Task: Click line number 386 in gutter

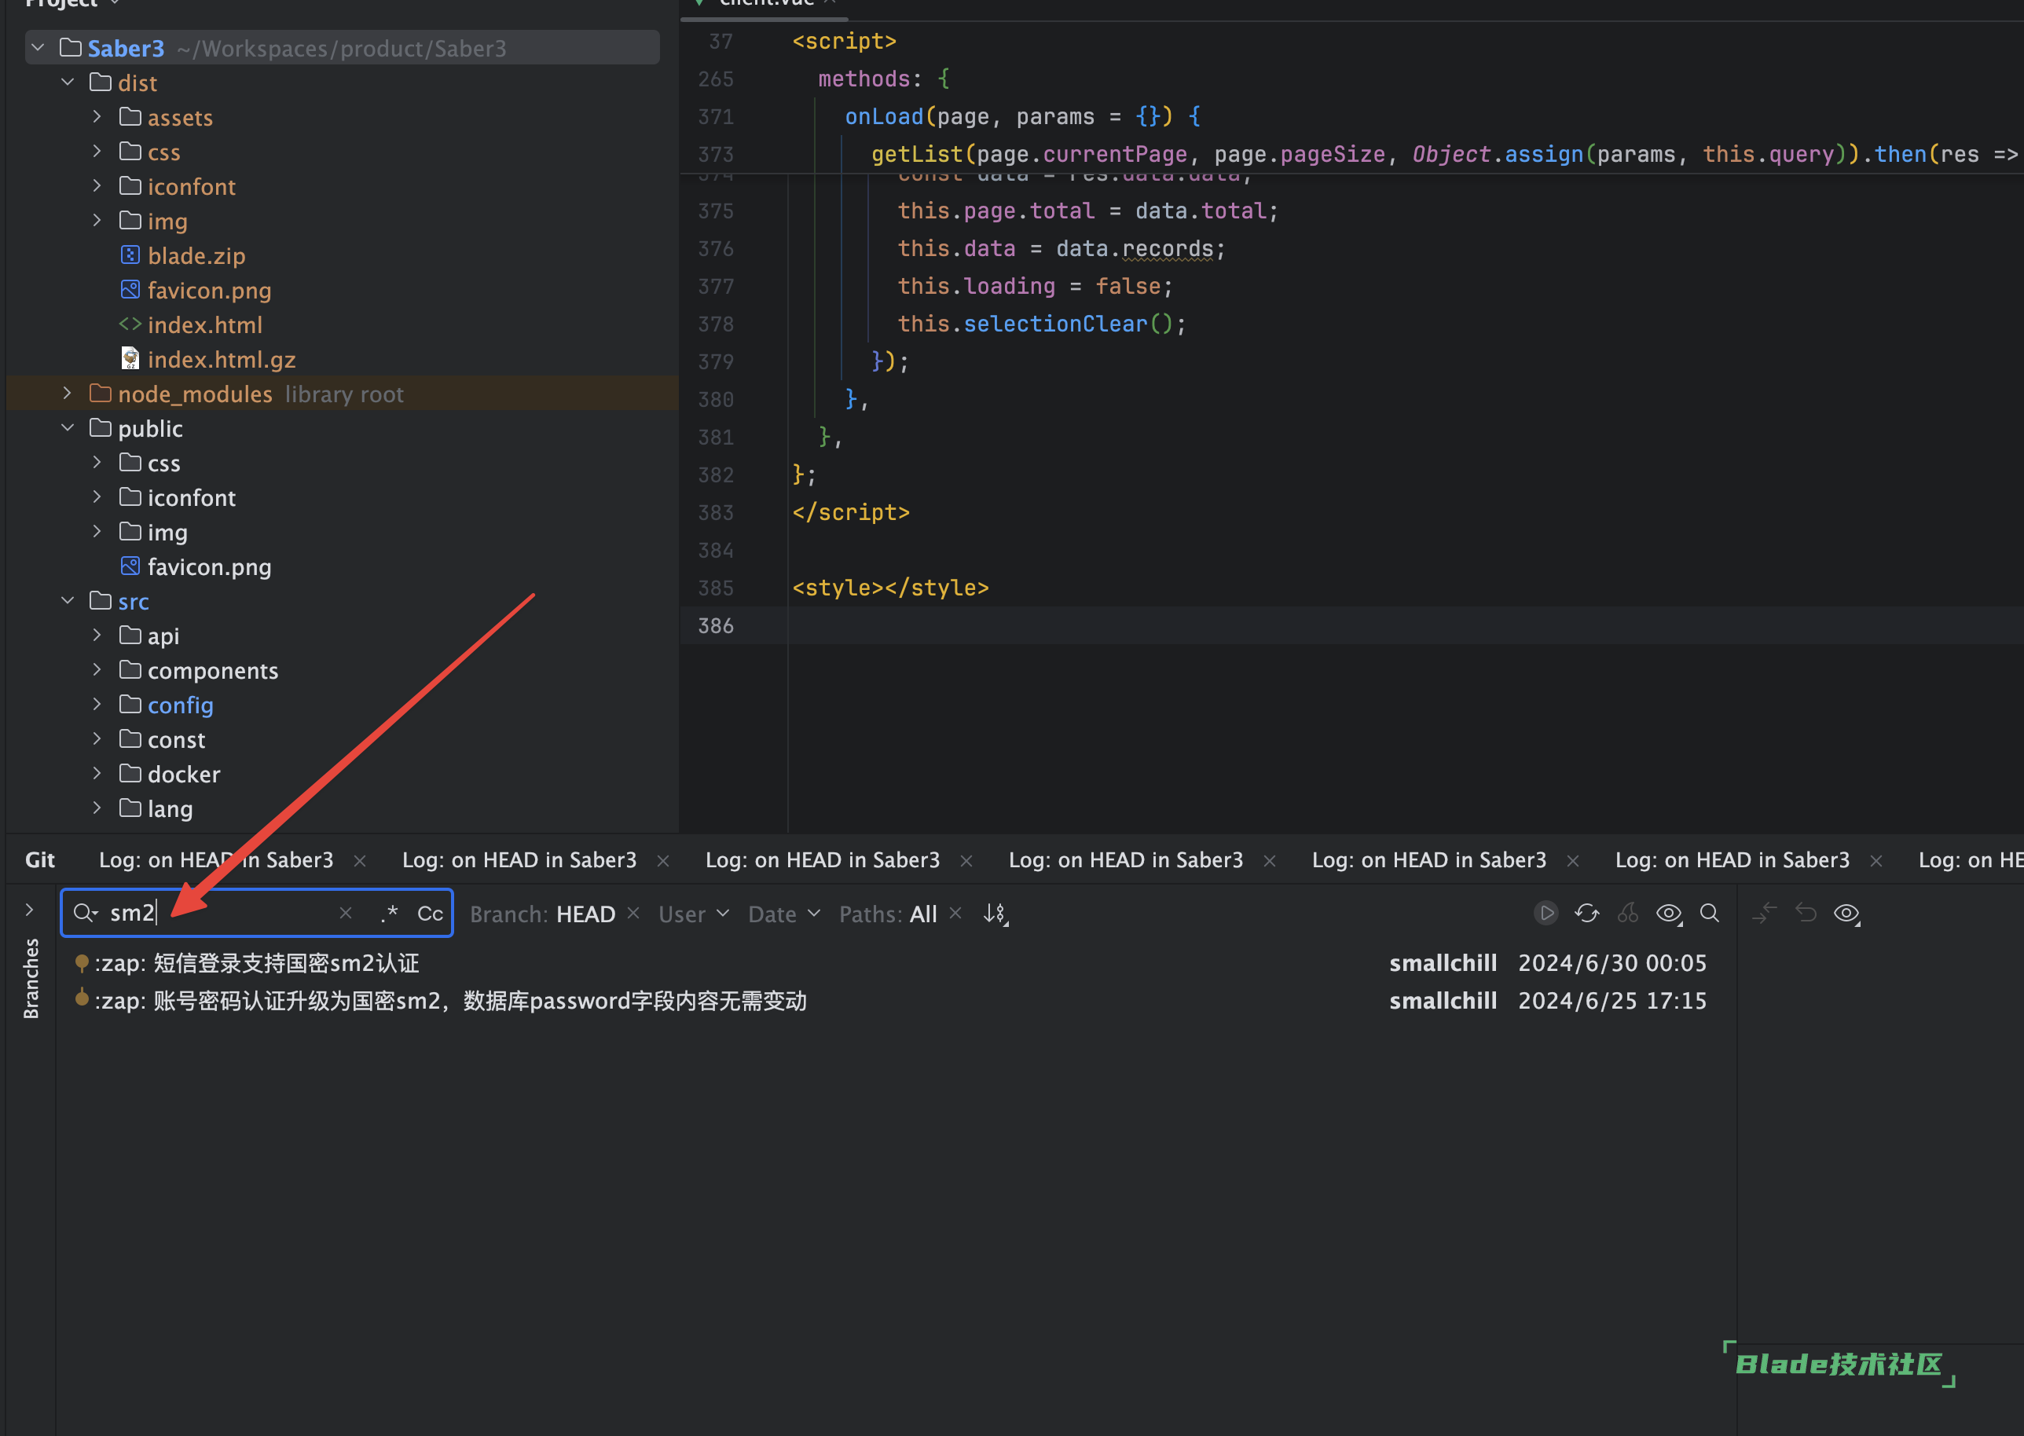Action: pos(715,625)
